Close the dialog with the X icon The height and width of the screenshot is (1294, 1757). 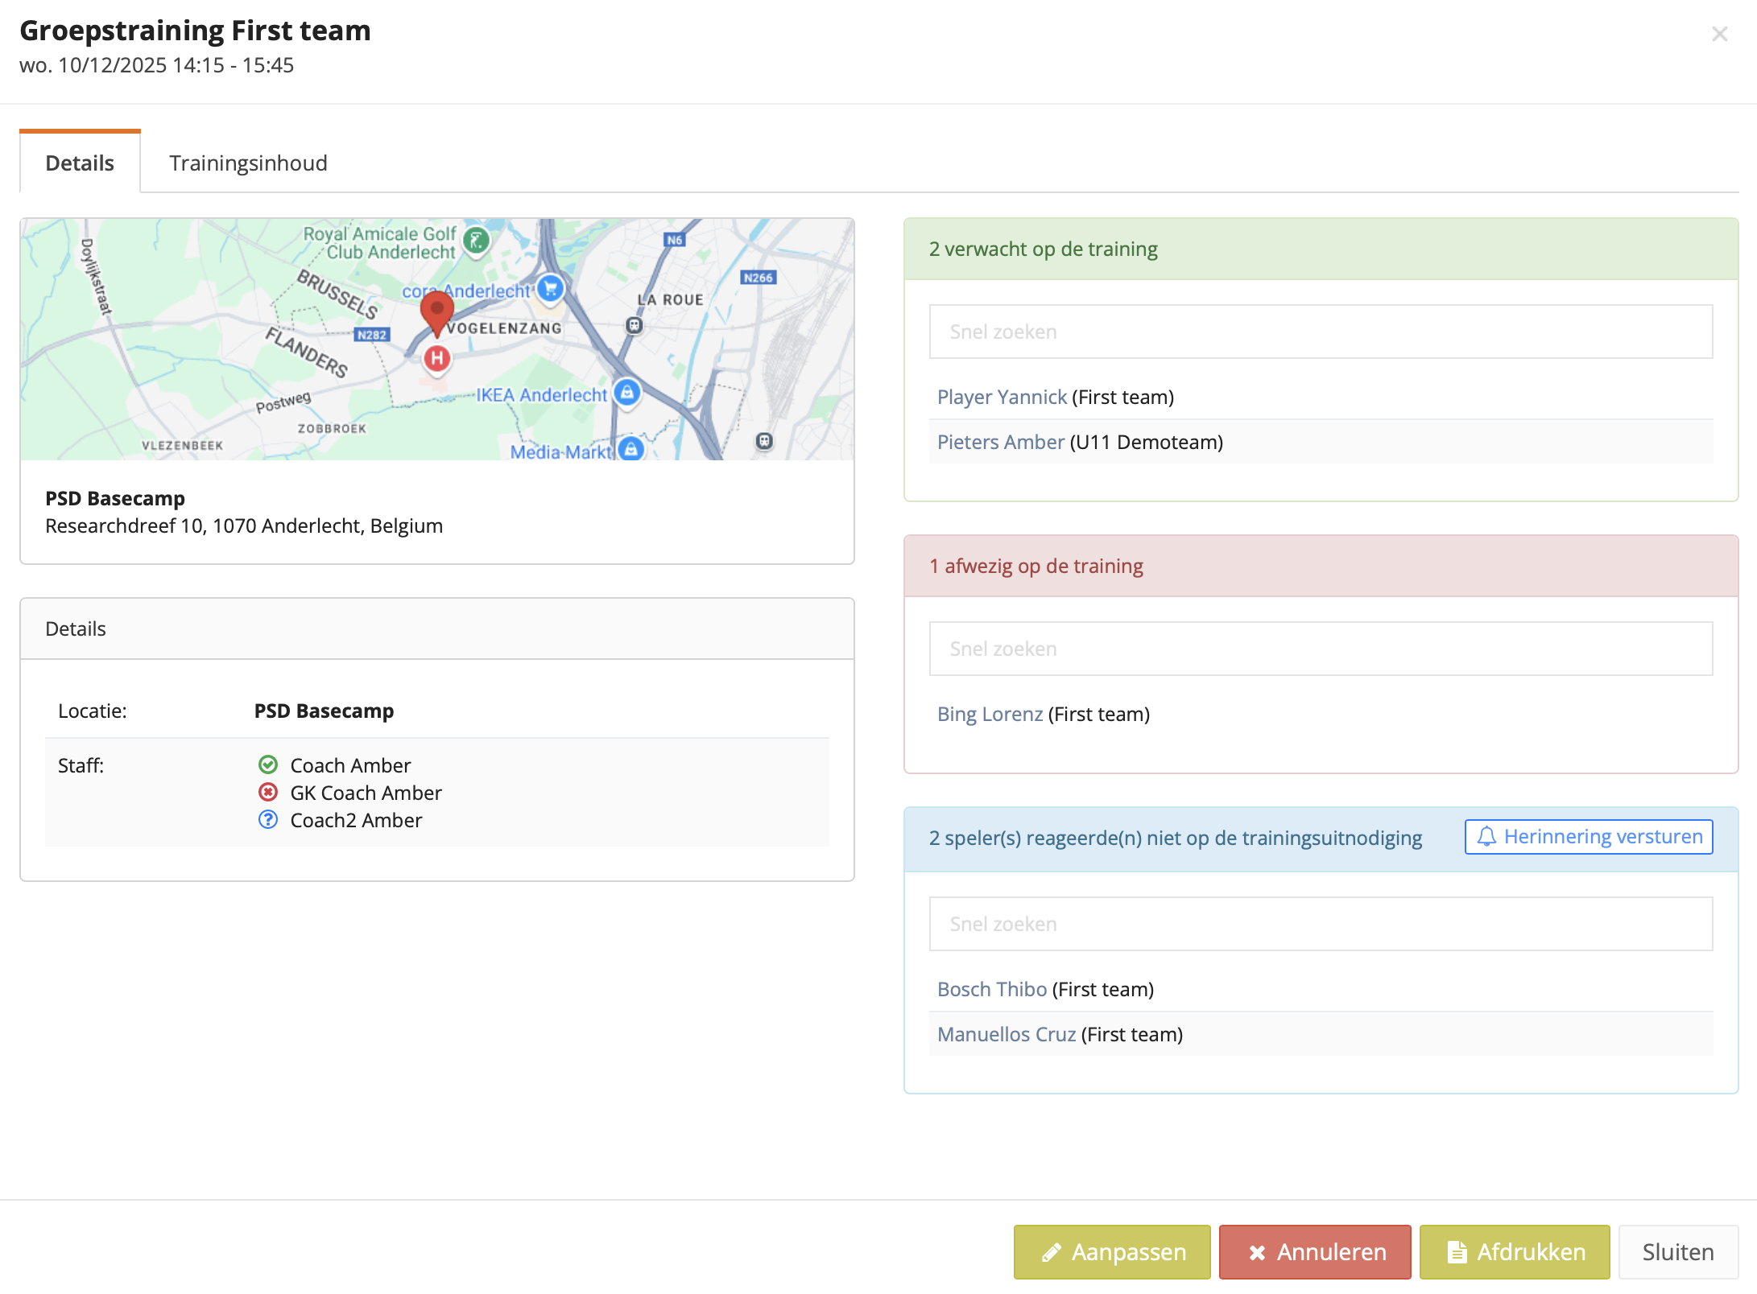1719,34
